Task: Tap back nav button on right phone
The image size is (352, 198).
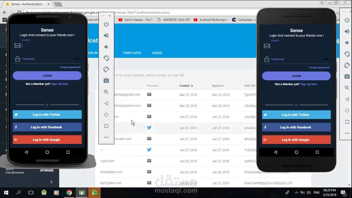Action: click(x=275, y=152)
